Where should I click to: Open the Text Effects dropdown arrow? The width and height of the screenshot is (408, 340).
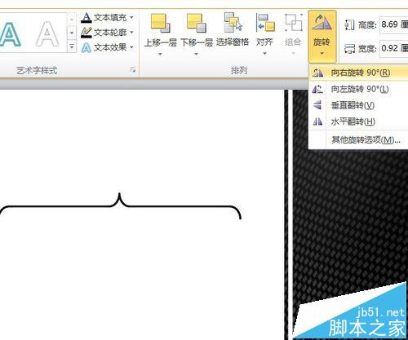click(131, 47)
